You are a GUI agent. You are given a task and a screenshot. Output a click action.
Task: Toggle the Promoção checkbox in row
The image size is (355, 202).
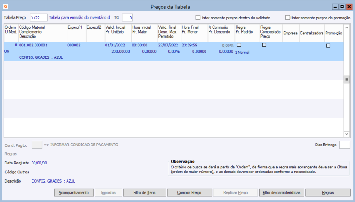[328, 46]
